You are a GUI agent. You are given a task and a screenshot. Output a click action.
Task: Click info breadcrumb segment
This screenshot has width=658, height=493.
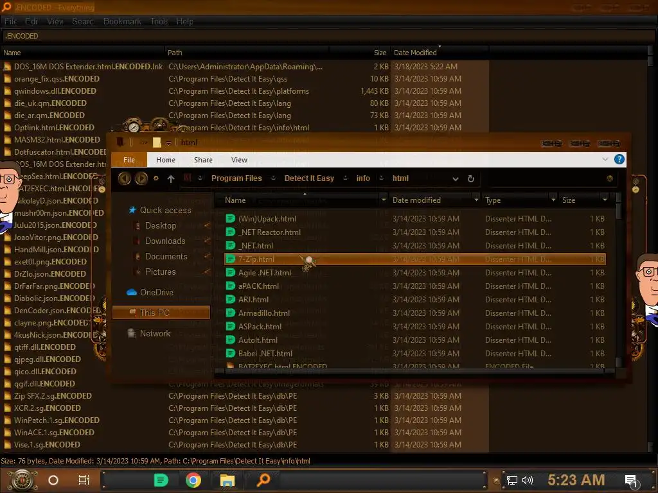pyautogui.click(x=364, y=178)
